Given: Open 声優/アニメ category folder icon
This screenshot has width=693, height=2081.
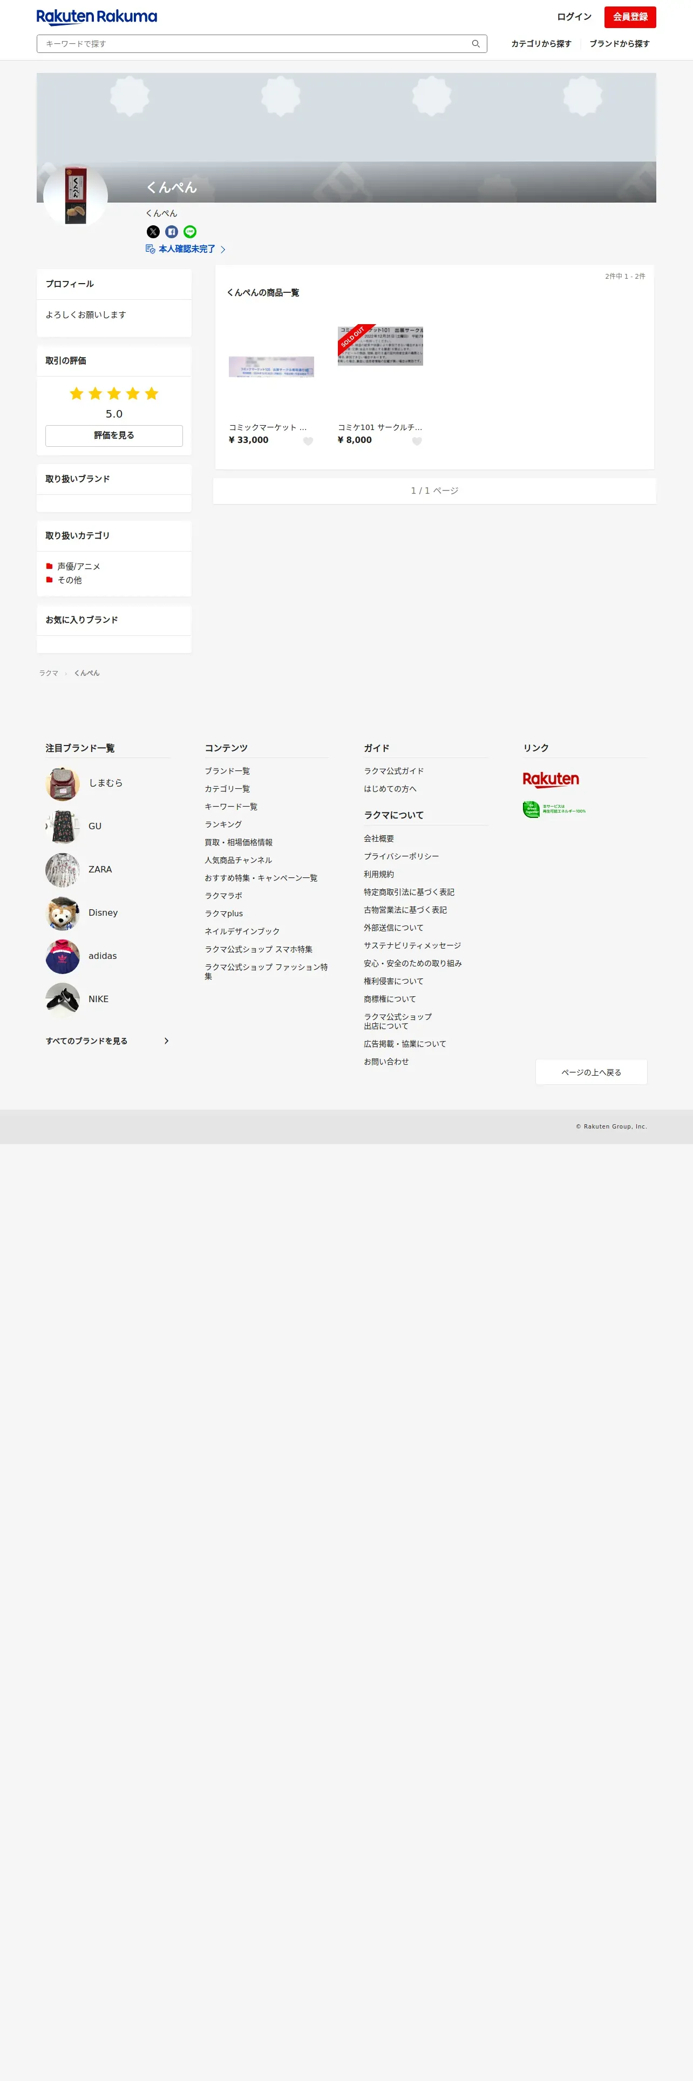Looking at the screenshot, I should tap(49, 566).
